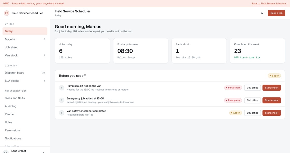Screen dimensions: 290x153
Task: Click the alert icon beside Van safety check
Action: (x=62, y=113)
